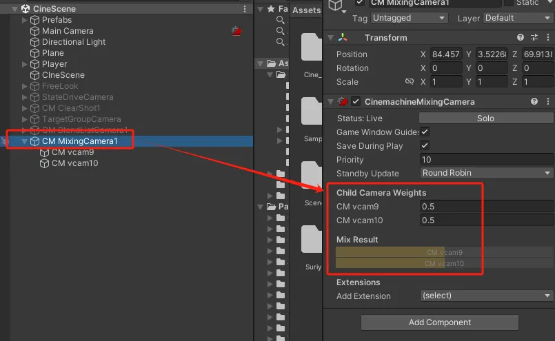Open the CineScene hierarchy options menu

(x=245, y=9)
